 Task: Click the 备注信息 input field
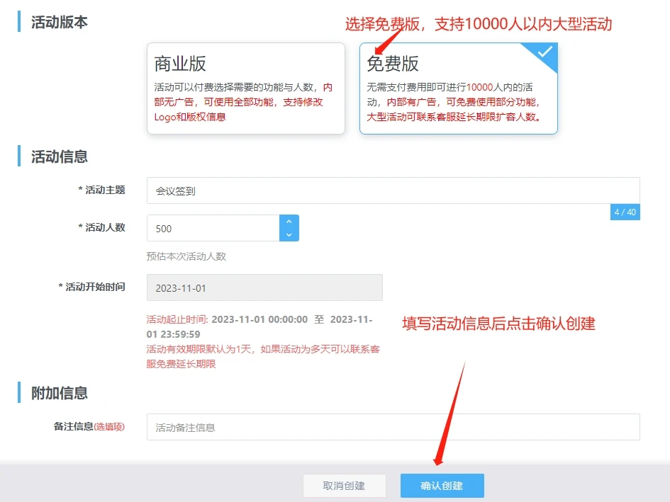[x=393, y=427]
